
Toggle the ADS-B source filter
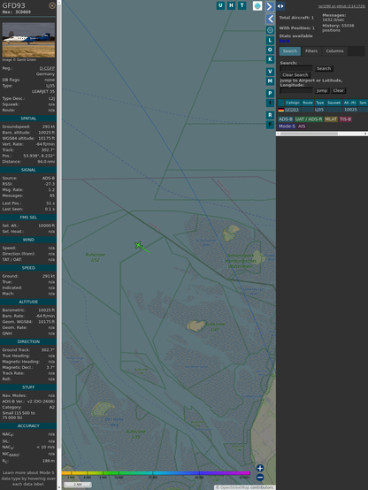pyautogui.click(x=286, y=119)
